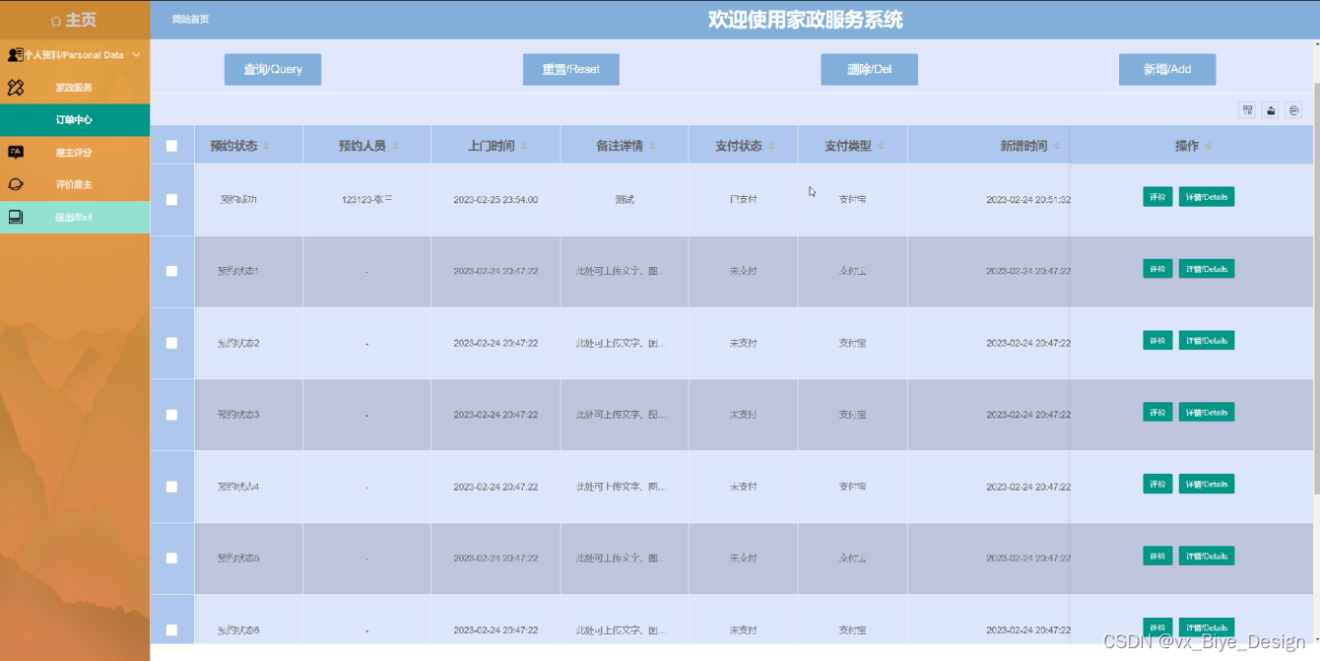Check the box for the 预约状态6 row

tap(171, 629)
